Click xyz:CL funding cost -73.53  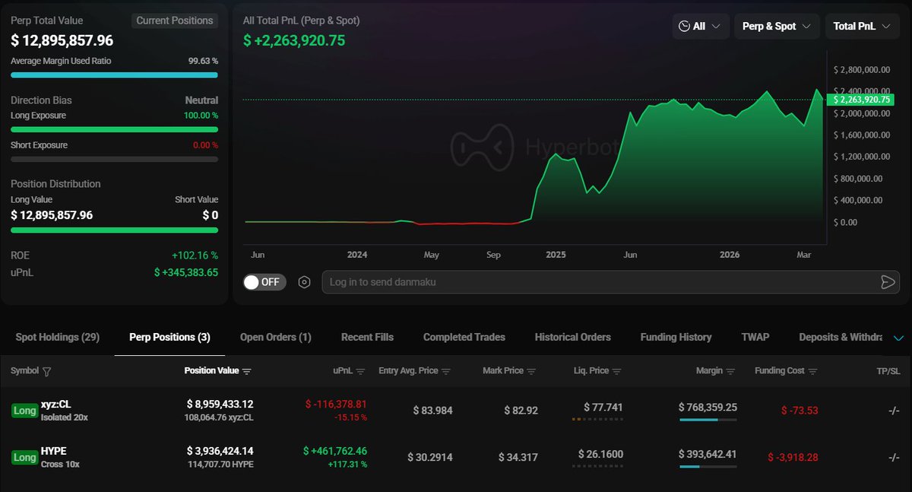[800, 411]
